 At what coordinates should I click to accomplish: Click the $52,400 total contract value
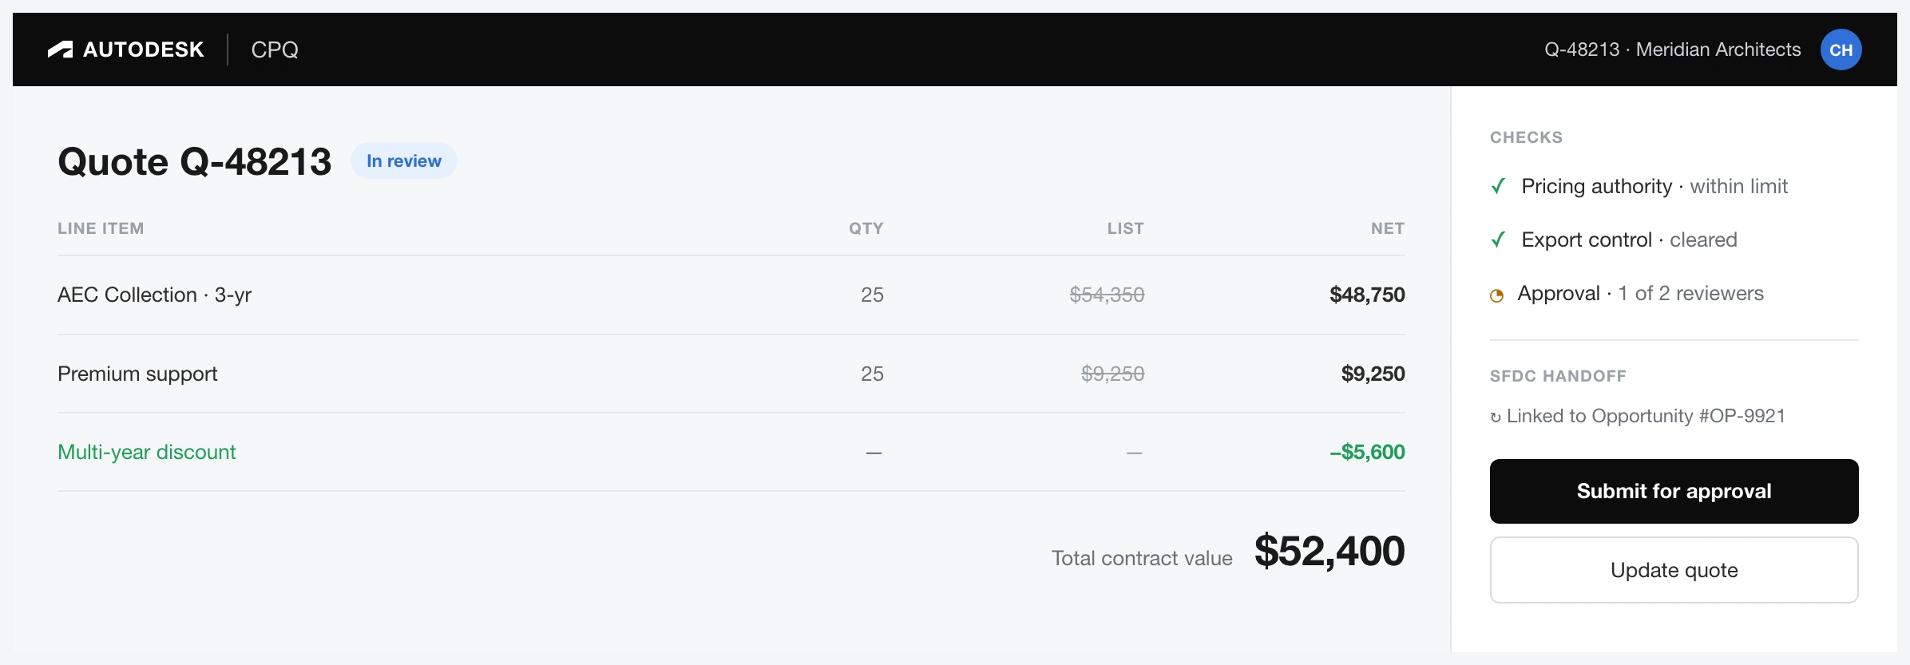pyautogui.click(x=1329, y=551)
